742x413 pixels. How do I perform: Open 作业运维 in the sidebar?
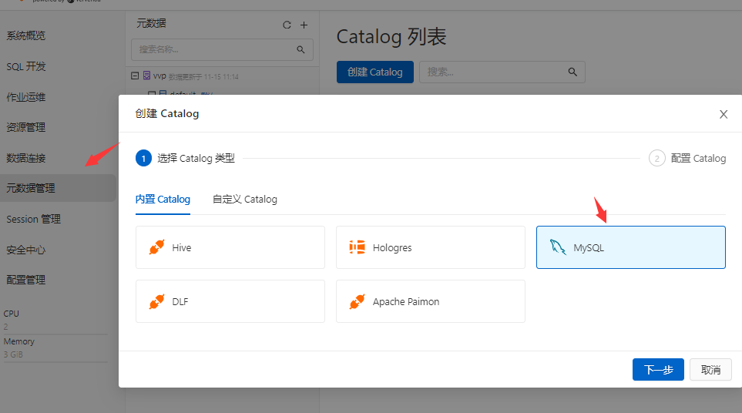pyautogui.click(x=26, y=97)
